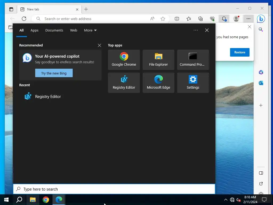273x205 pixels.
Task: Open Registry Editor tile in Top apps
Action: tap(124, 83)
